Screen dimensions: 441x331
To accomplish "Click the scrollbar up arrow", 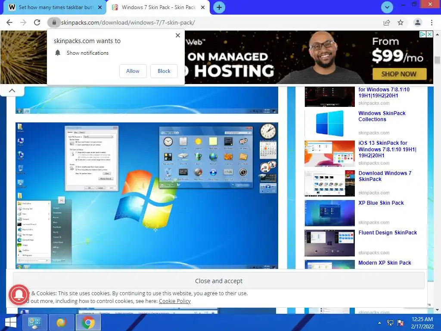I will [x=437, y=34].
